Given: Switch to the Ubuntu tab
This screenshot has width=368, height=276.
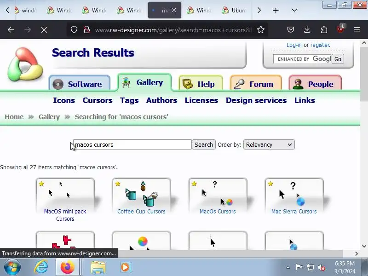Looking at the screenshot, I should coord(235,10).
